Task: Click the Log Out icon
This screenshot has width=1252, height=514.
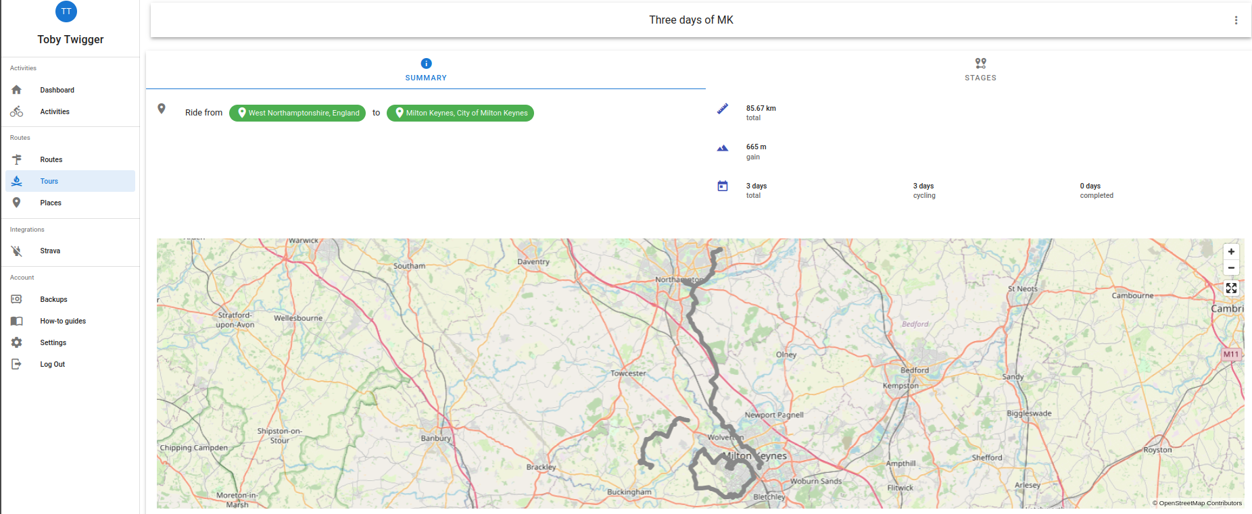Action: tap(17, 364)
